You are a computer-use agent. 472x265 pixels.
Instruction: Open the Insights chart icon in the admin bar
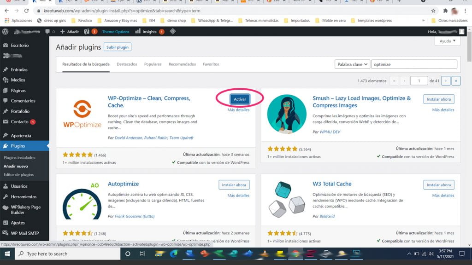pos(137,32)
